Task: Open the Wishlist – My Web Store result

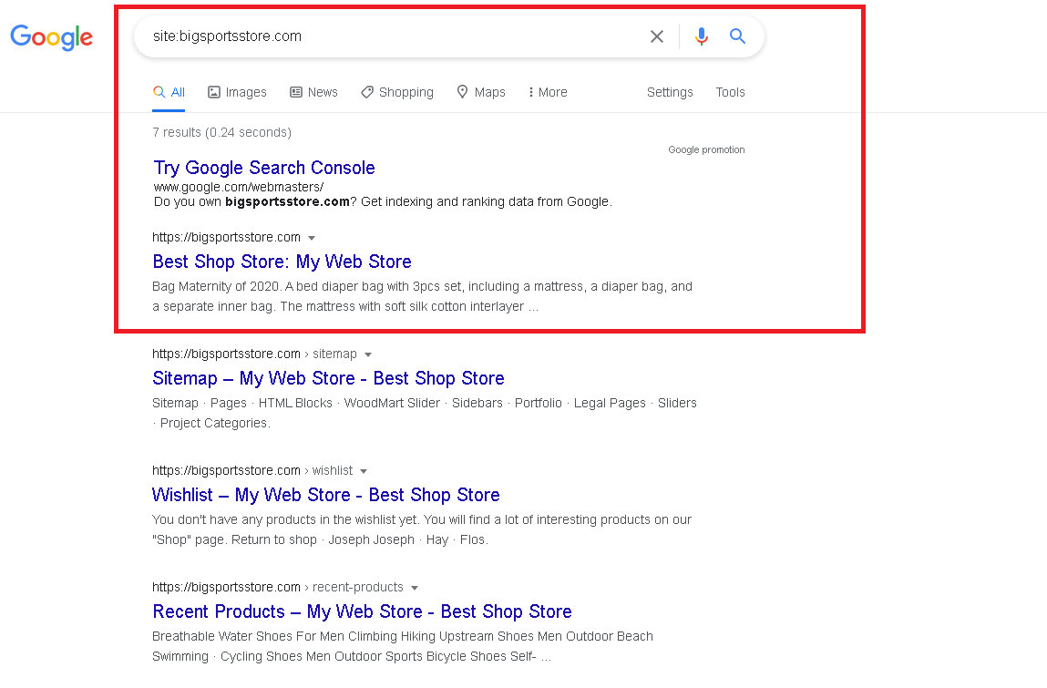Action: pyautogui.click(x=326, y=495)
